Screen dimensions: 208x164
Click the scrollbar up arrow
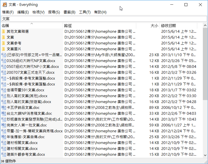click(205, 25)
